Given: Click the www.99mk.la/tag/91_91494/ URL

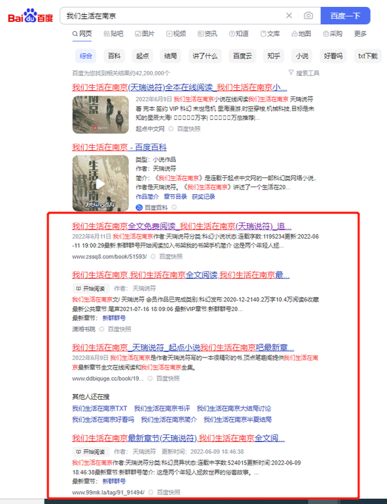Looking at the screenshot, I should click(x=108, y=492).
